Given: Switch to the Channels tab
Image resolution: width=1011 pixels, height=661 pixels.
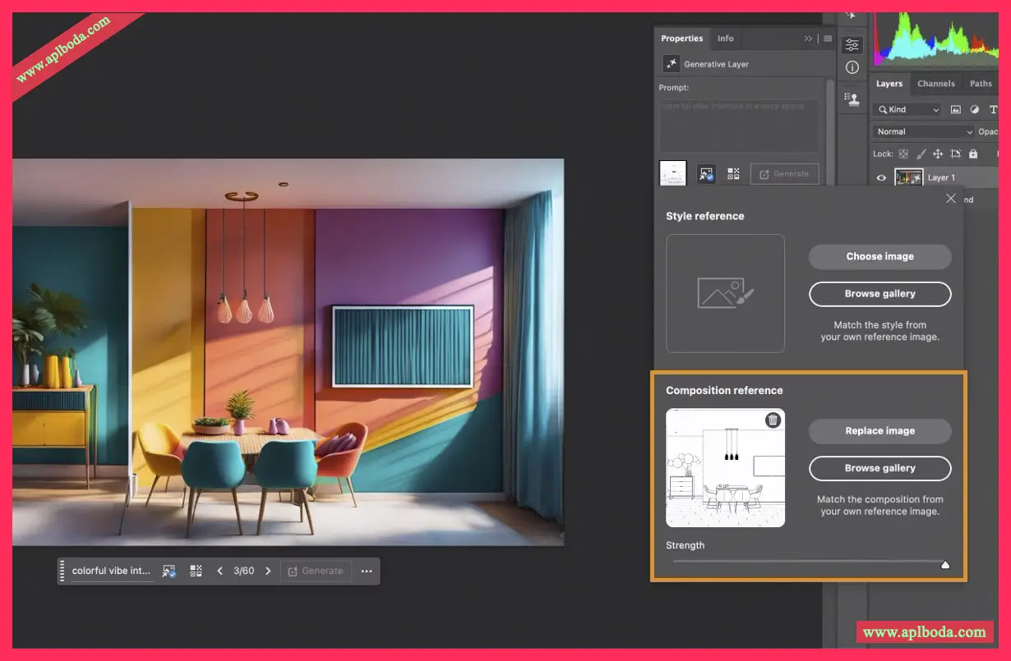Looking at the screenshot, I should point(936,84).
